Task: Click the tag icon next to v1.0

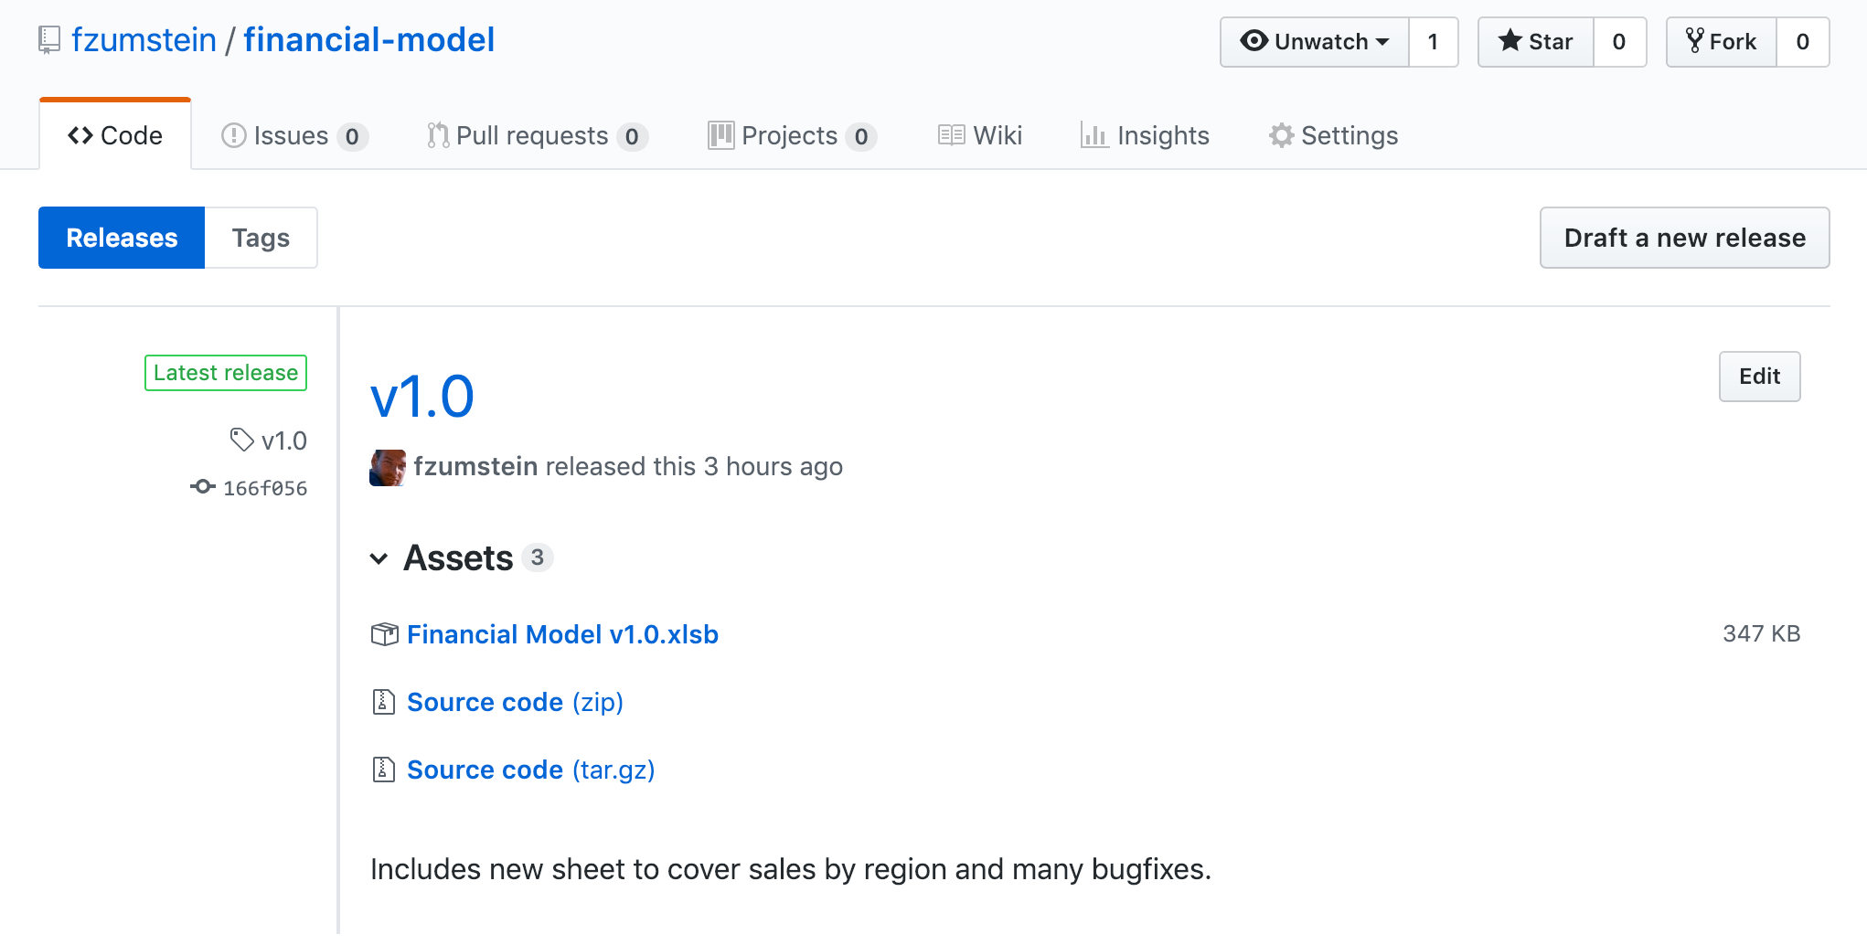Action: pos(241,441)
